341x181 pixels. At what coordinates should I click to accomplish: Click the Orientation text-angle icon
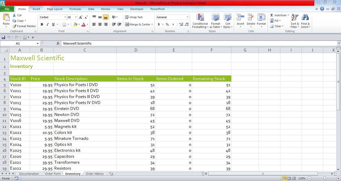pyautogui.click(x=114, y=17)
